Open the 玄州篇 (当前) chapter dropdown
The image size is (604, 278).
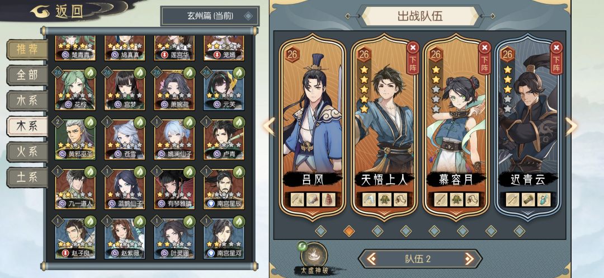pos(210,16)
